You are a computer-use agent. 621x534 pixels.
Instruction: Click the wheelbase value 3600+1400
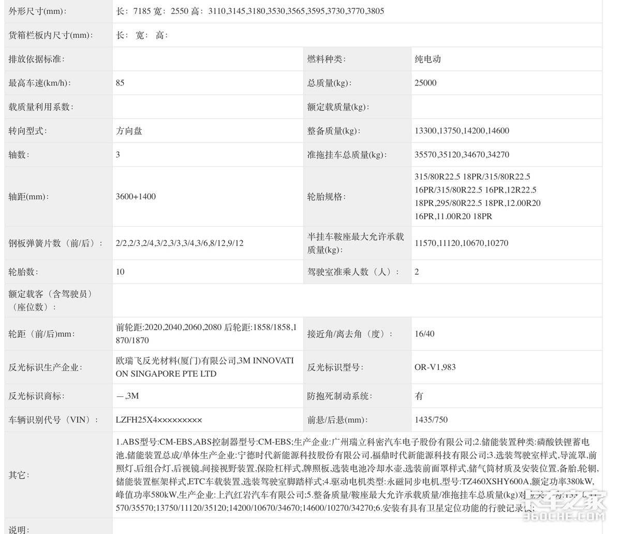coord(136,197)
